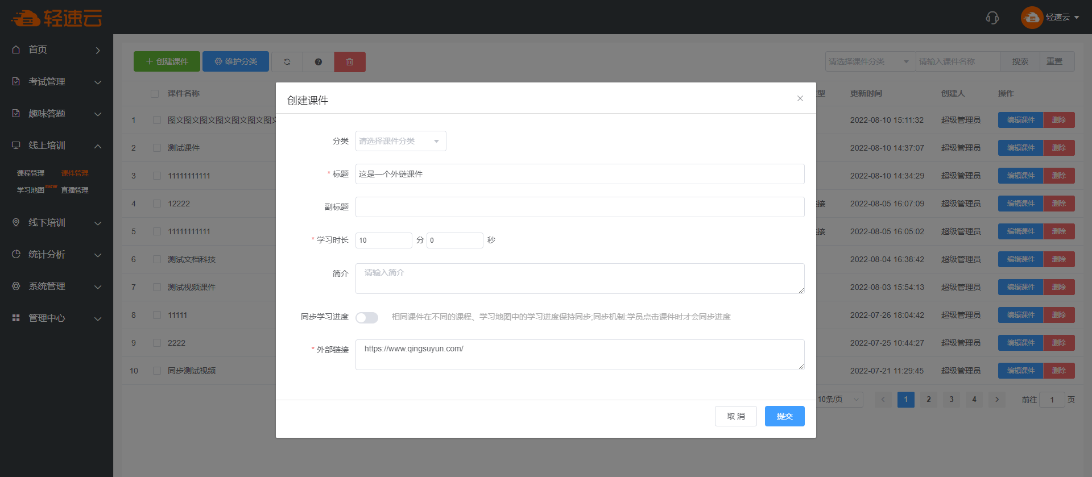Viewport: 1092px width, 477px height.
Task: Toggle the 同步学习进度 switch
Action: point(367,317)
